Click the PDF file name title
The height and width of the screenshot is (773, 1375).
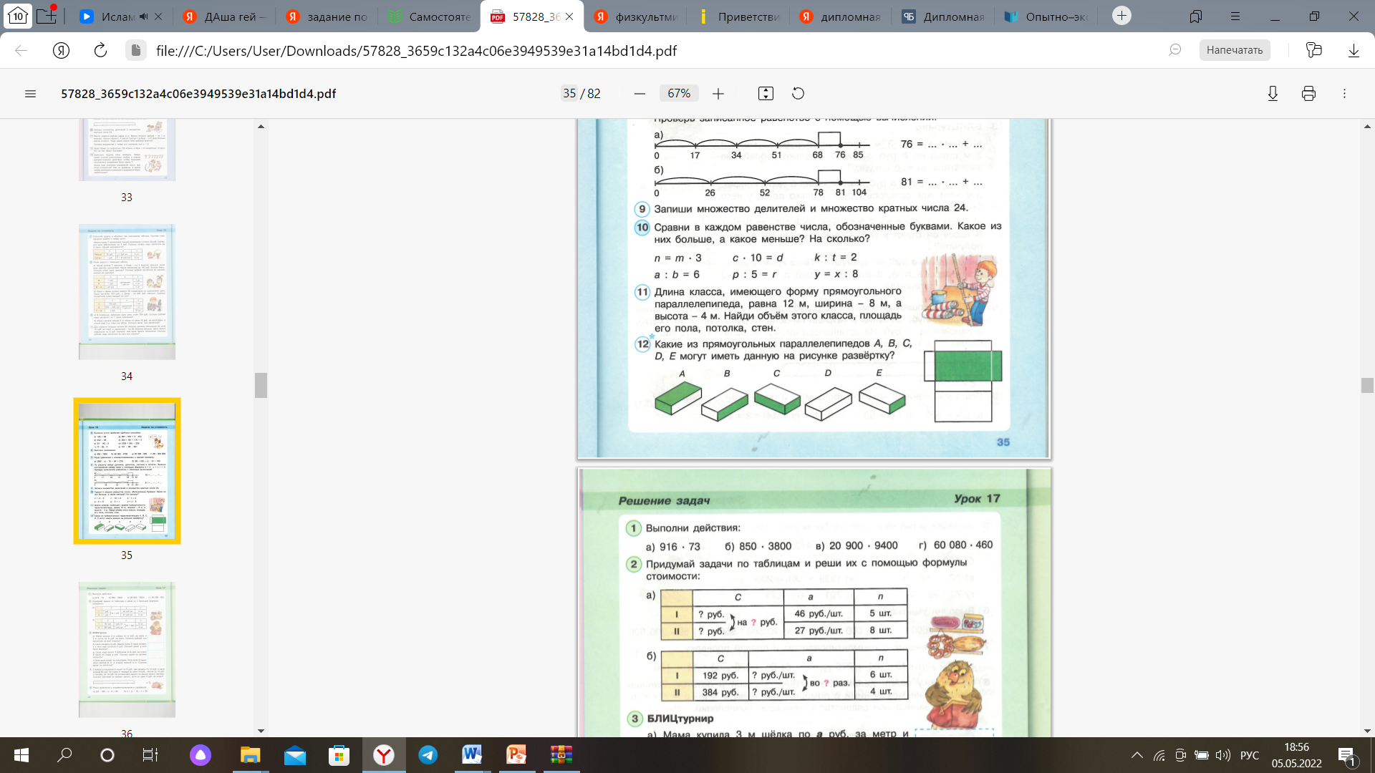[198, 94]
